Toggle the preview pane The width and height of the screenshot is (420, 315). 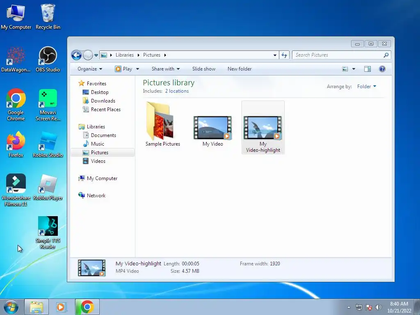pos(367,69)
